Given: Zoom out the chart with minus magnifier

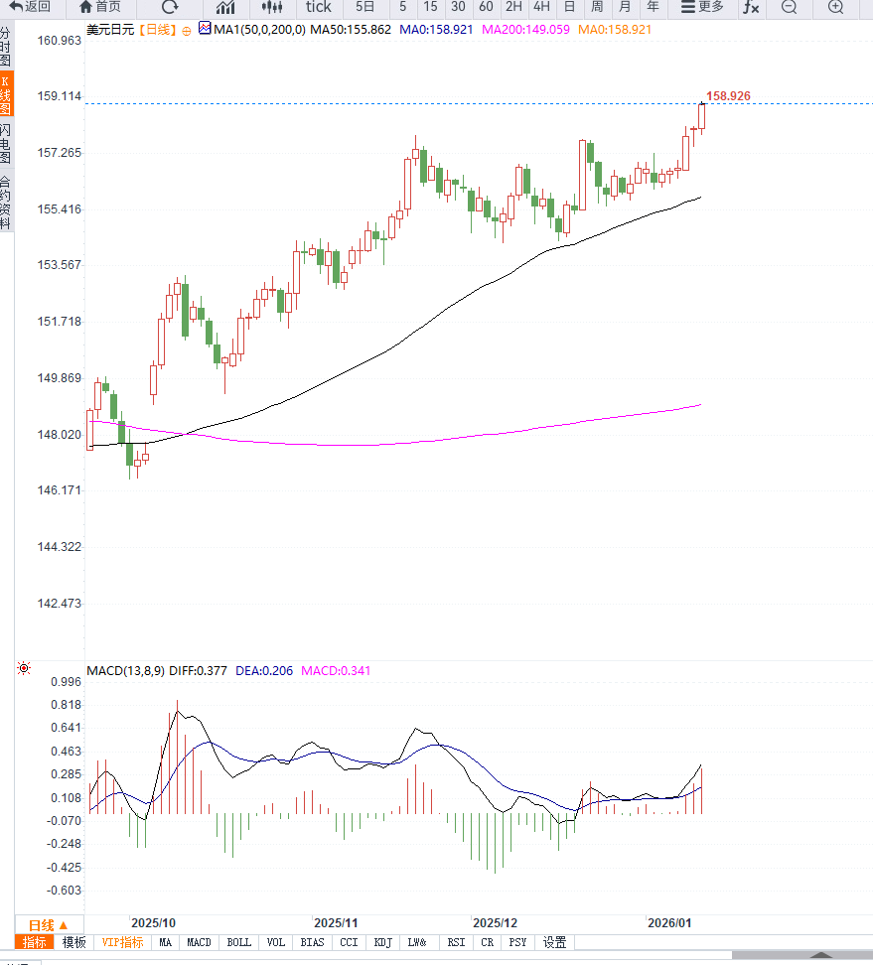Looking at the screenshot, I should coord(789,7).
